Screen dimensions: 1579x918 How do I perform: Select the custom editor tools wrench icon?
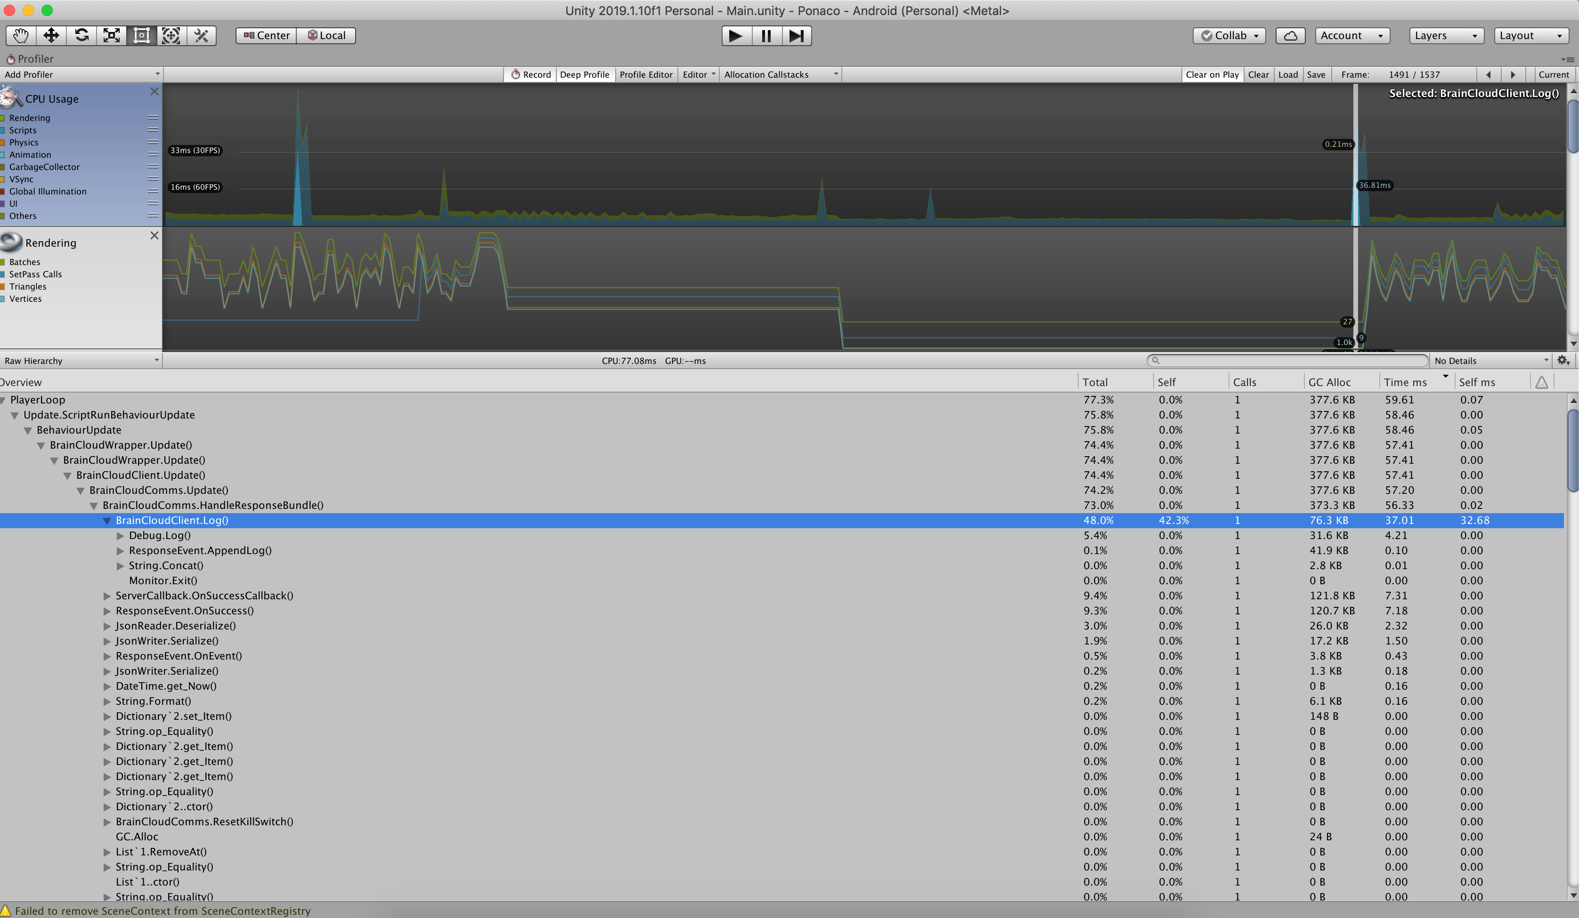201,36
